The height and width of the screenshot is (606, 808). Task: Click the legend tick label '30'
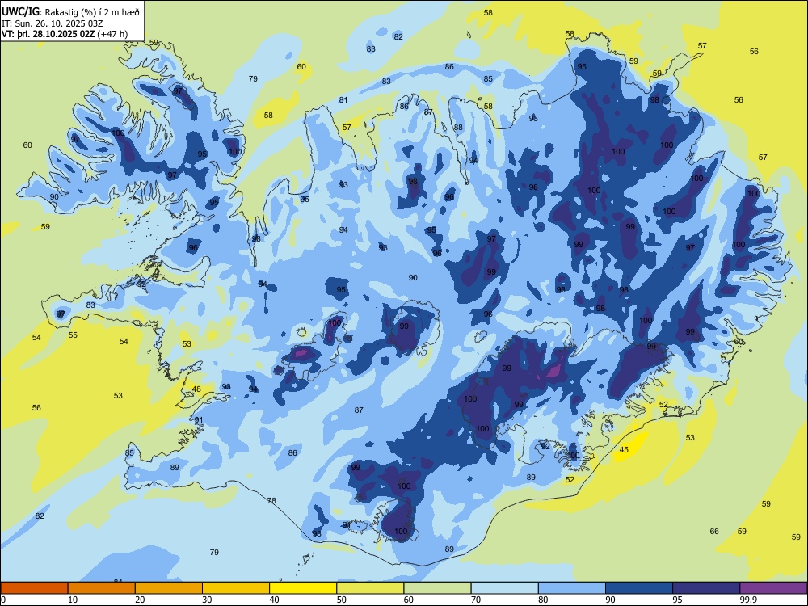[x=207, y=600]
